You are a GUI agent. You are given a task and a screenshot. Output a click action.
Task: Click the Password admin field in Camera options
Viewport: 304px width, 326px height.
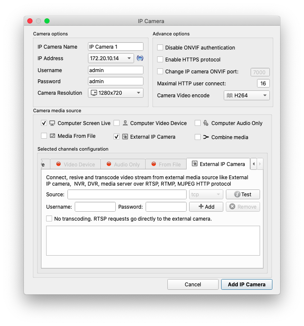tap(116, 81)
